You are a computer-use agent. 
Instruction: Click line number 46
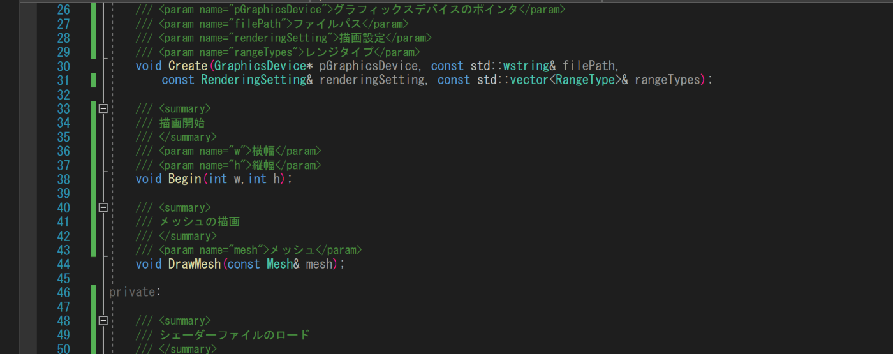[x=63, y=292]
